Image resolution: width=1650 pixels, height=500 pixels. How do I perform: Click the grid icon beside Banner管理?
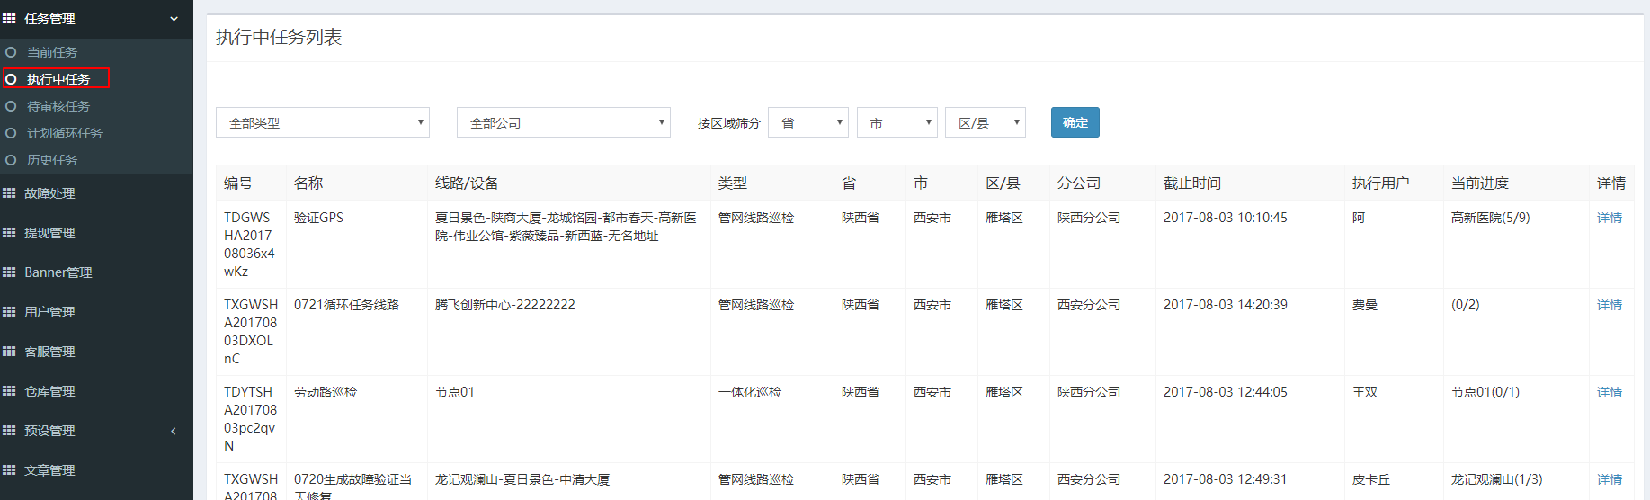[x=9, y=272]
